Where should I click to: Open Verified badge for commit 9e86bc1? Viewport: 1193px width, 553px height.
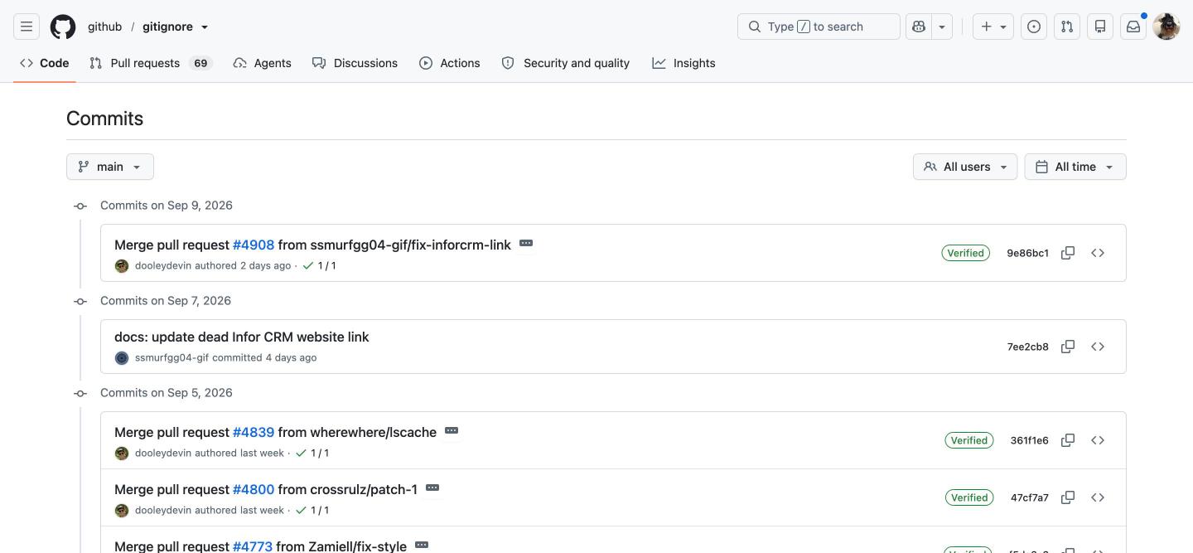coord(966,253)
